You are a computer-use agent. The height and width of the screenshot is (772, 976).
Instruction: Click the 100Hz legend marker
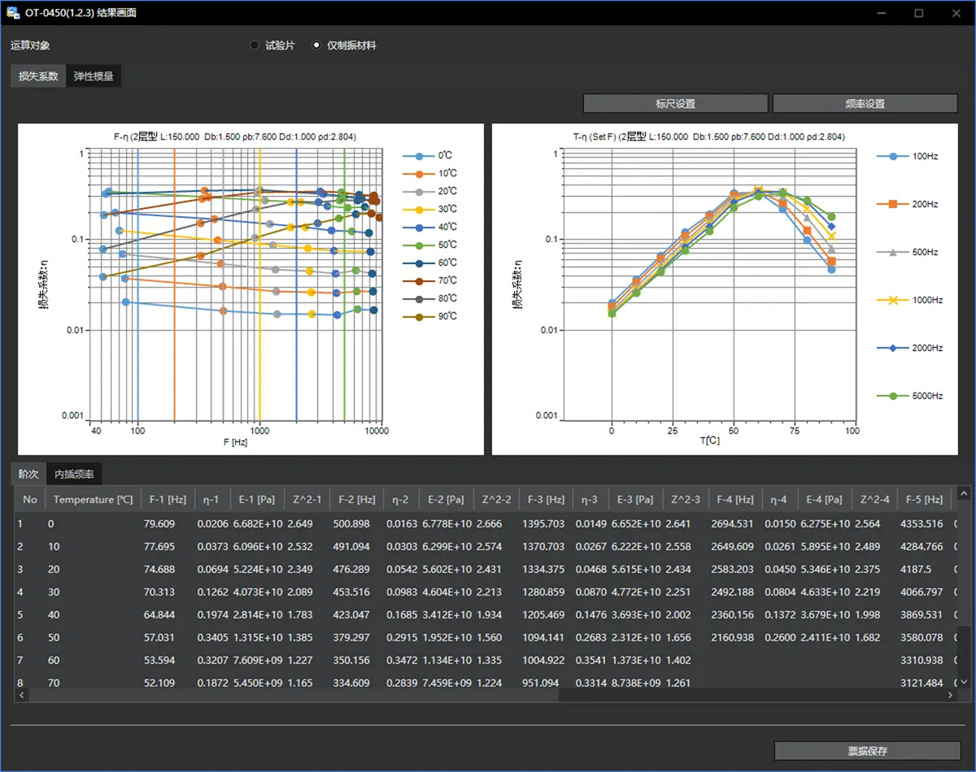coord(893,156)
